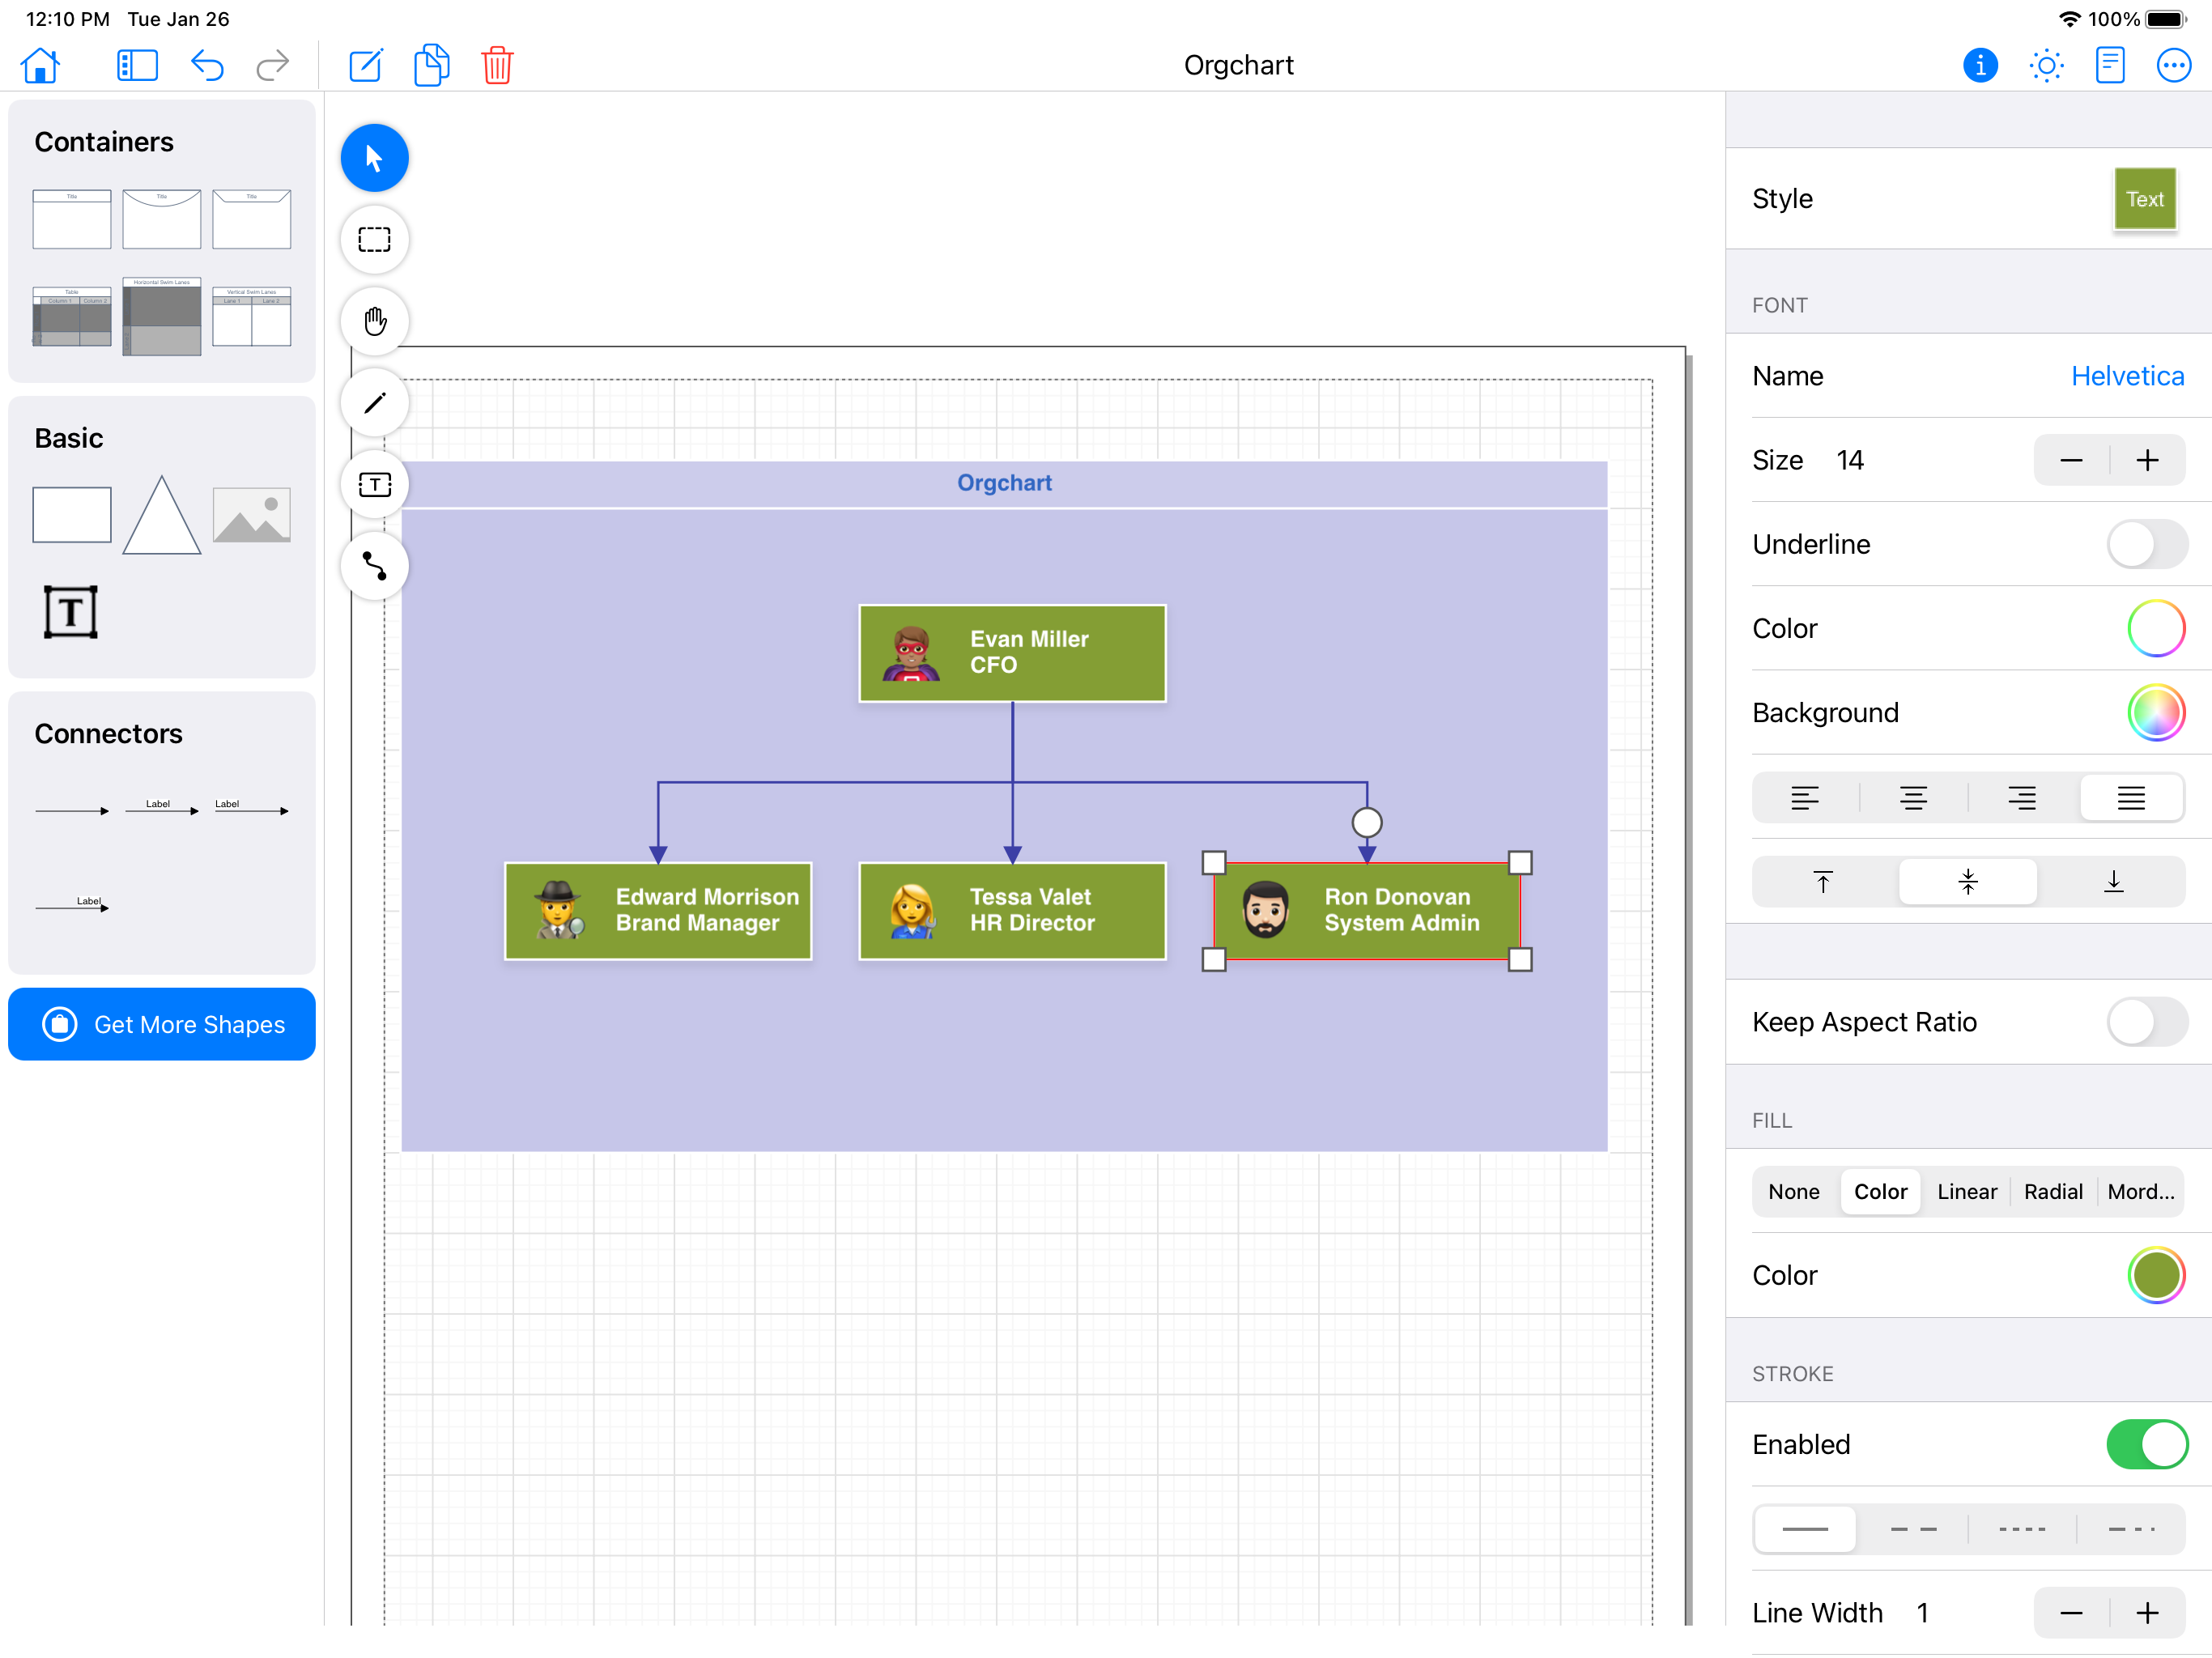Activate the connector path tool
Screen dimensions: 2212x1658
[375, 567]
